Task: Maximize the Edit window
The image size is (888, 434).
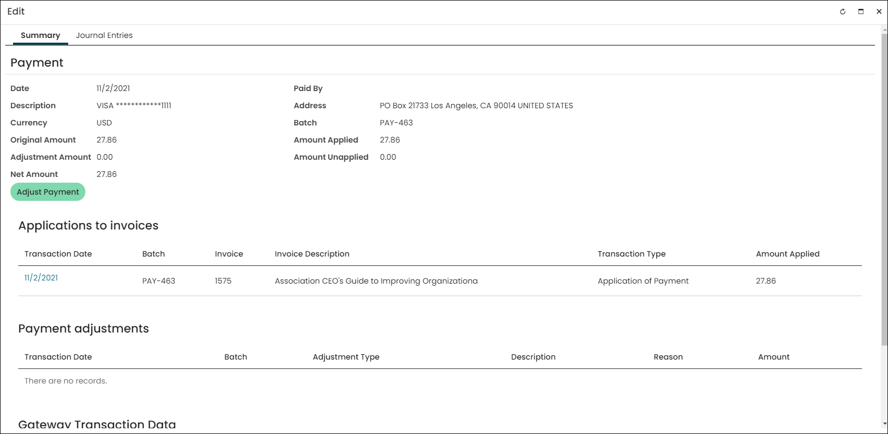Action: point(861,11)
